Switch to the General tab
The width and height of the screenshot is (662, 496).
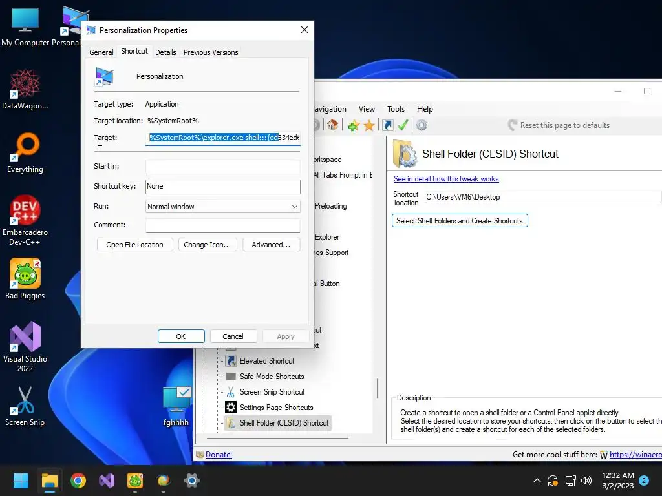point(101,52)
